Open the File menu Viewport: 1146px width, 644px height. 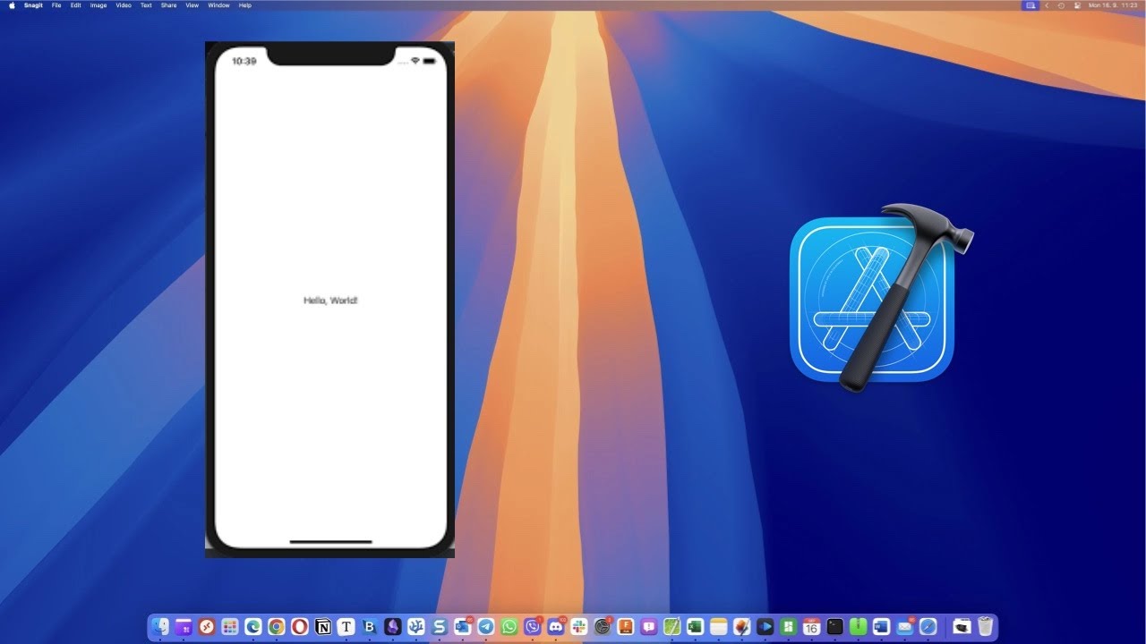click(56, 5)
